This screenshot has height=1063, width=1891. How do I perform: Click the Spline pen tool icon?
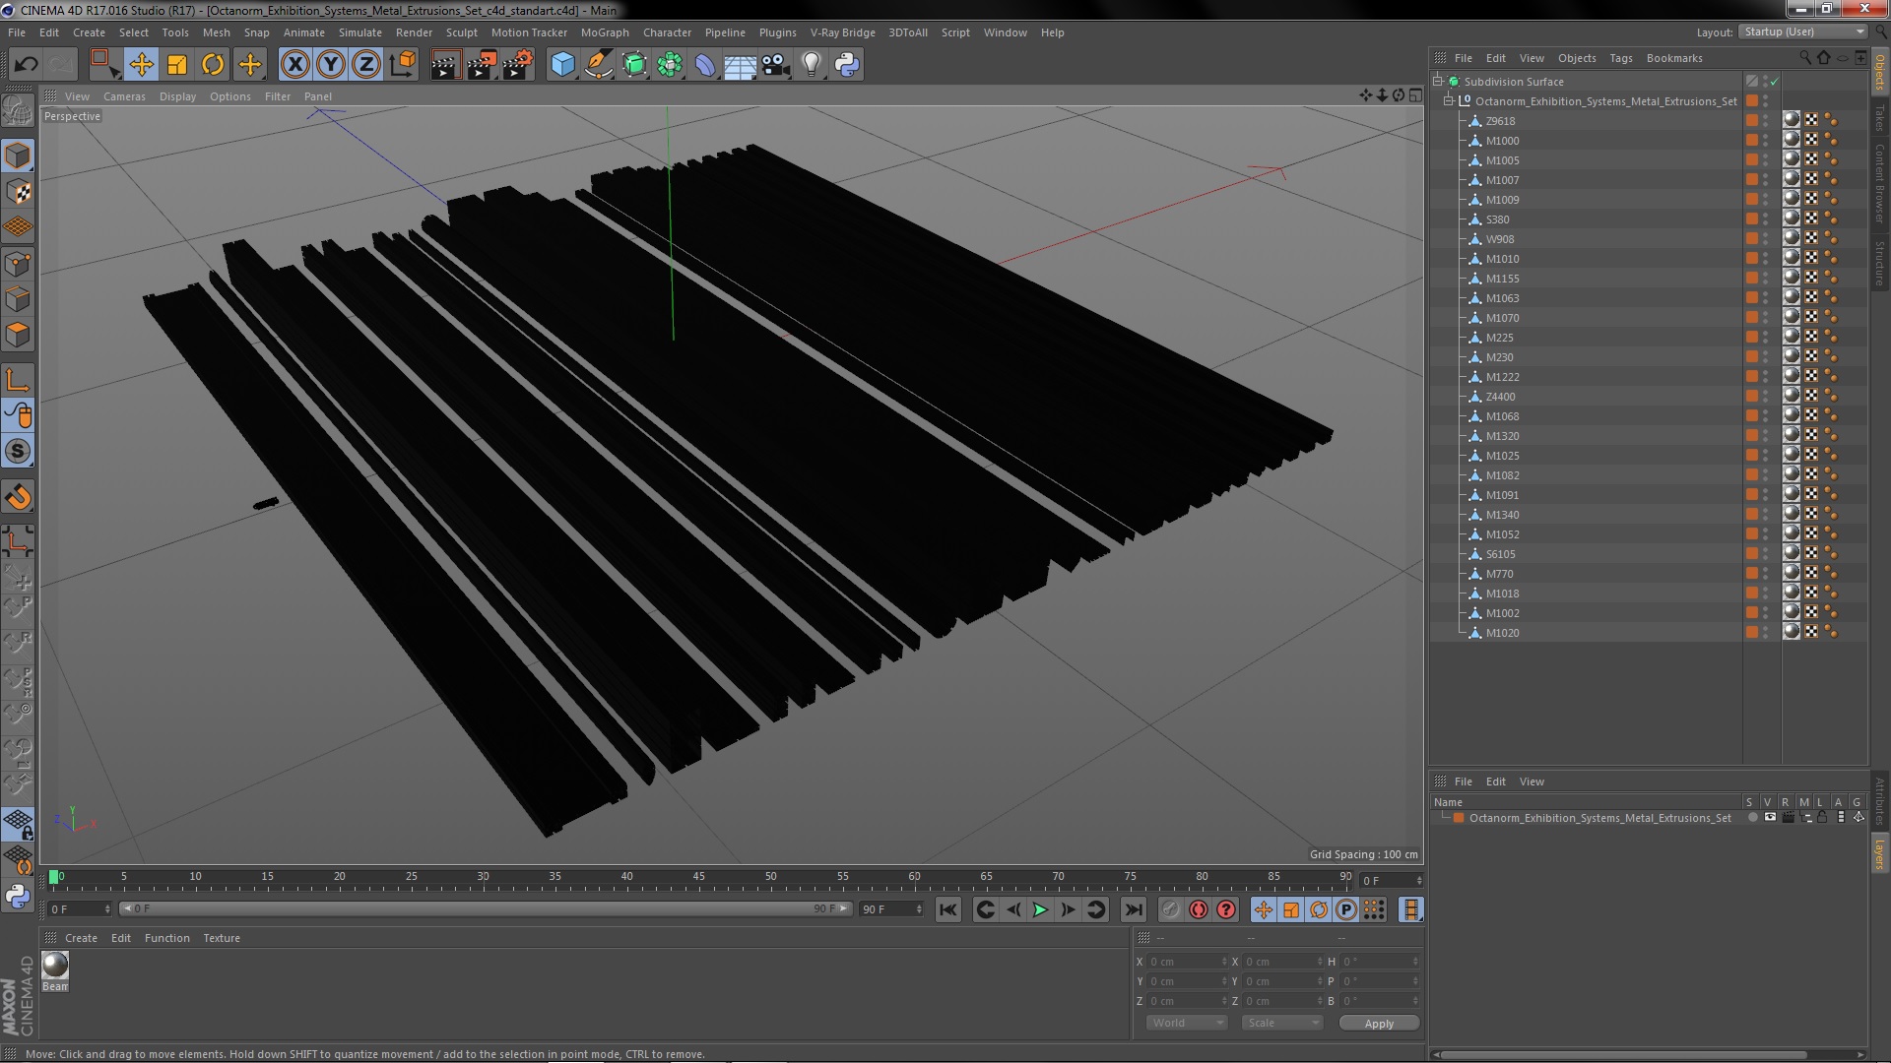pos(598,65)
